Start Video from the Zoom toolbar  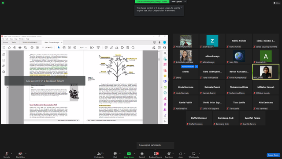(20, 155)
